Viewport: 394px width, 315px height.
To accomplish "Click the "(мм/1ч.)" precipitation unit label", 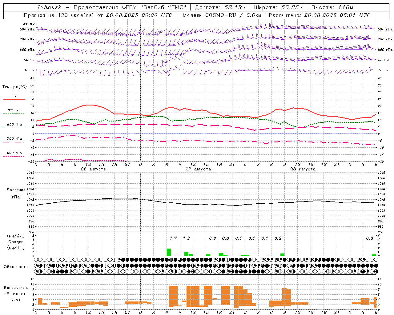I will (x=16, y=248).
